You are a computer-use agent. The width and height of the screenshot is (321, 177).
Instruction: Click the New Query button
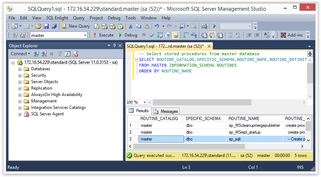pos(76,26)
